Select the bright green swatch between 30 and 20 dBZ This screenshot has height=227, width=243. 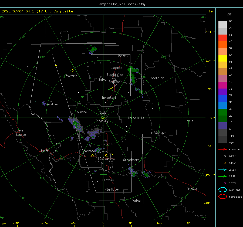click(x=222, y=112)
